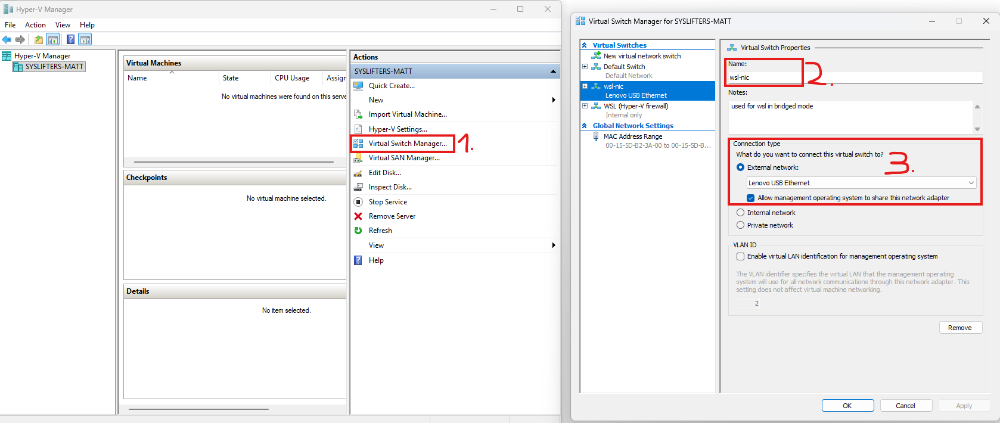Click Cancel in the Virtual Switch Manager

tap(905, 406)
